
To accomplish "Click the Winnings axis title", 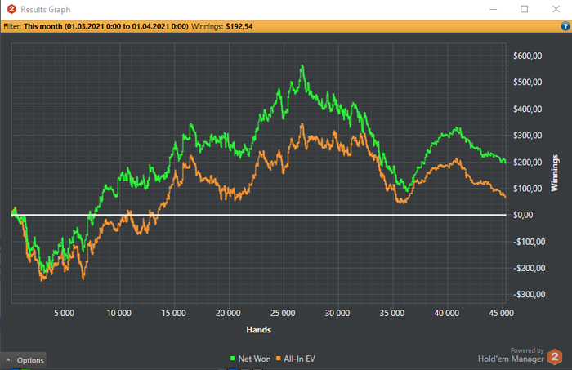I will [555, 173].
